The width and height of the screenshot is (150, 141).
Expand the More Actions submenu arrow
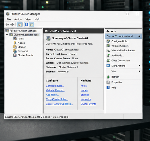(x=139, y=66)
